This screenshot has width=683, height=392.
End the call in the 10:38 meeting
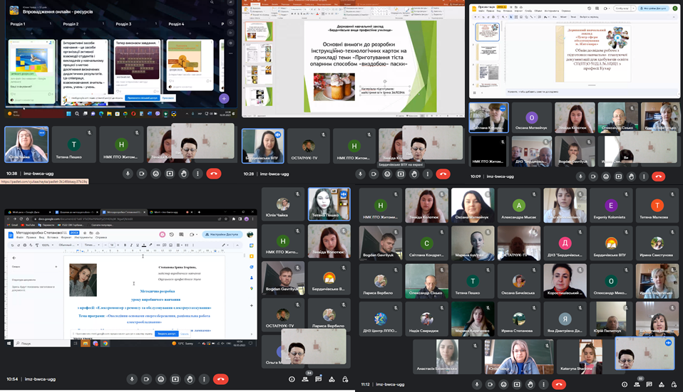point(212,173)
